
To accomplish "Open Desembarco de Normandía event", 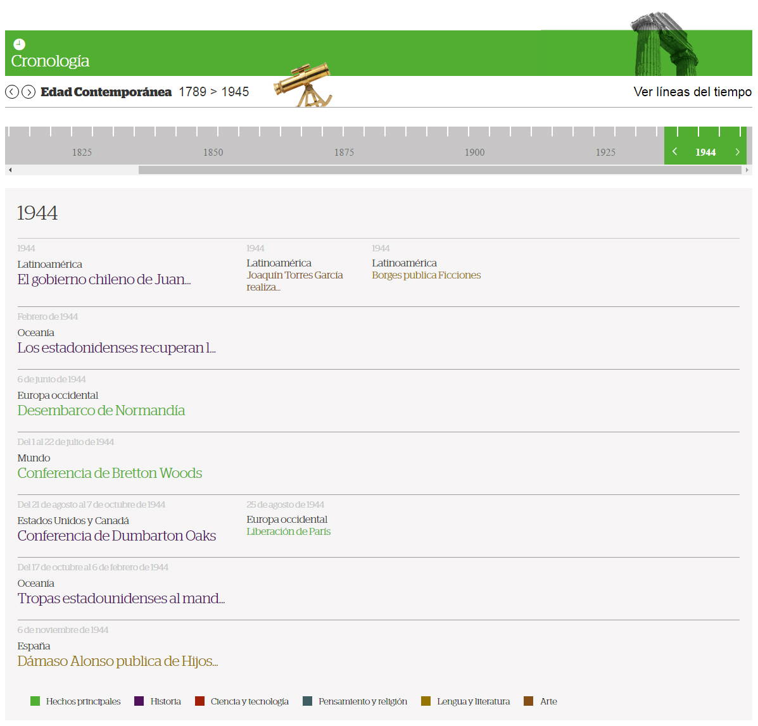I will tap(101, 411).
